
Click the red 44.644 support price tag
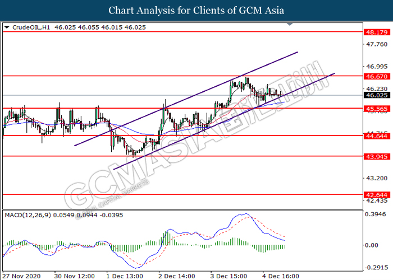coord(374,136)
